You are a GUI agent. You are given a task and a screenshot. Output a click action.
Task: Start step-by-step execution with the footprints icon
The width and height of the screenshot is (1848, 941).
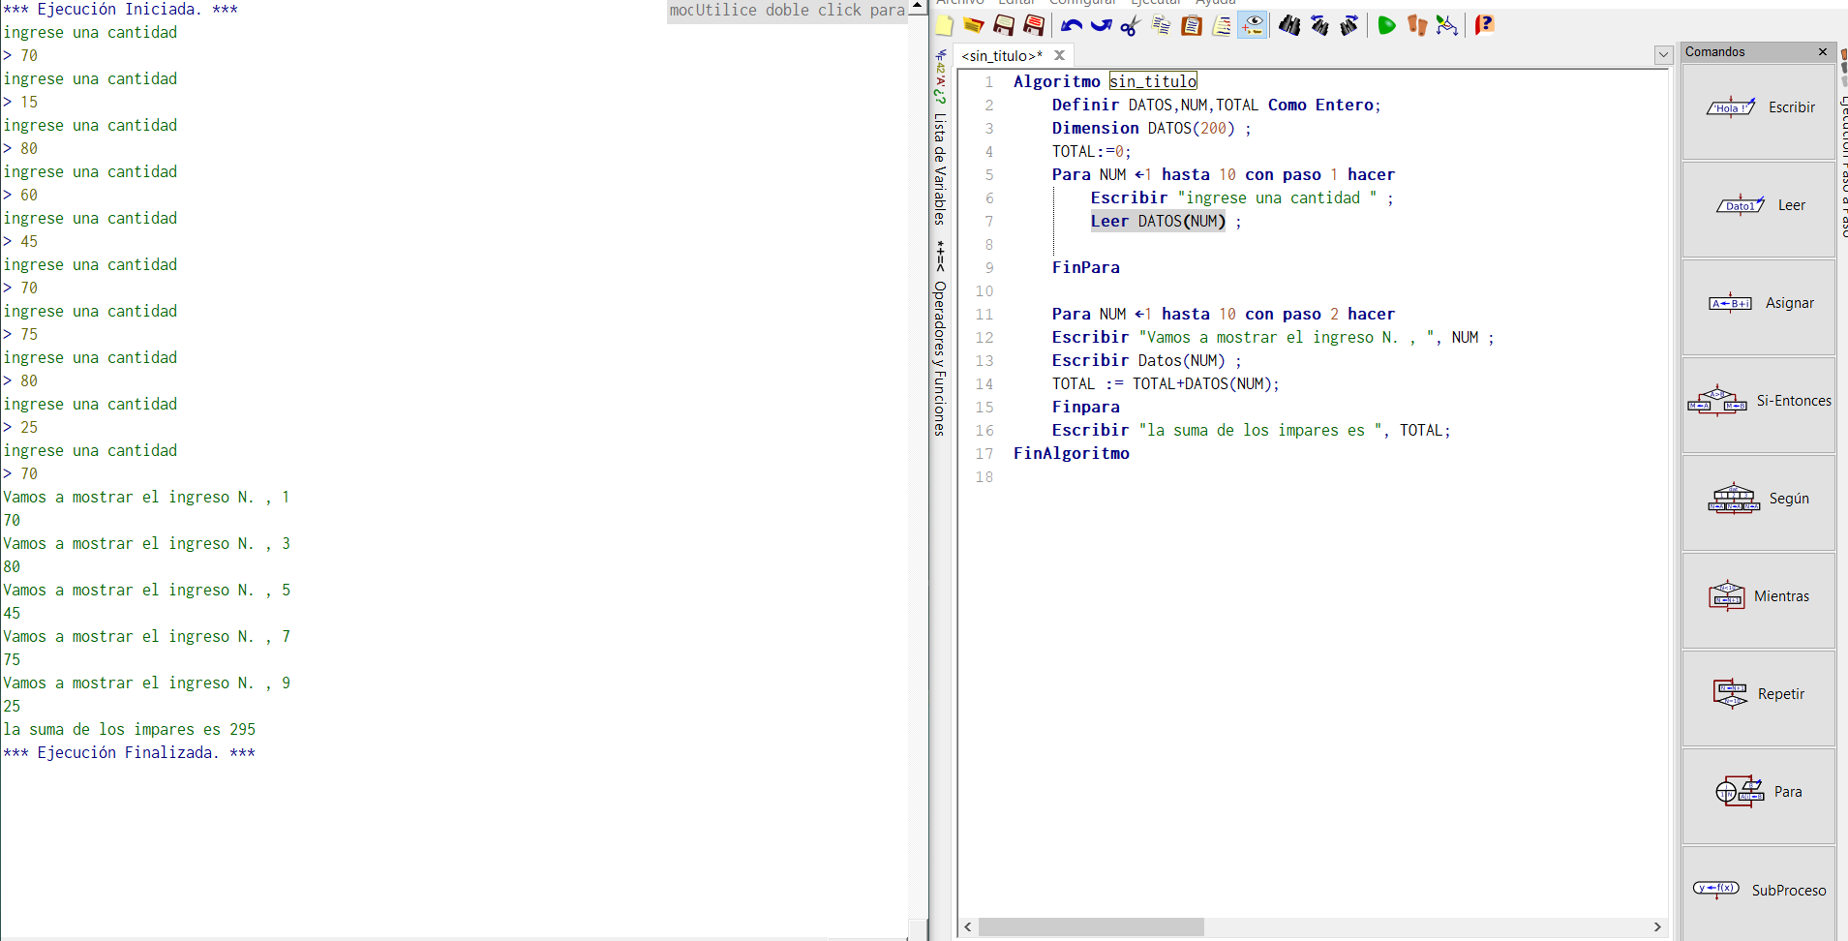[1417, 26]
